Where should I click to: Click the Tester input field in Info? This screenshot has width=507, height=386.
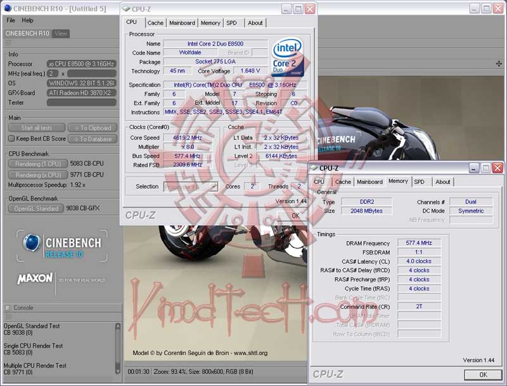(82, 103)
